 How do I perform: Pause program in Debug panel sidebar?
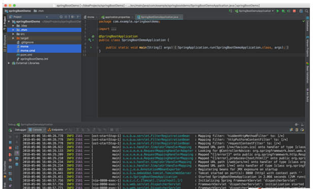click(10, 142)
